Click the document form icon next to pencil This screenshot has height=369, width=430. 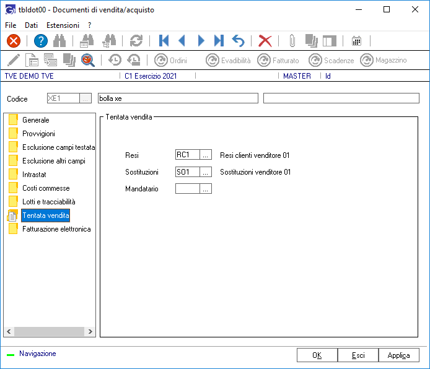[32, 60]
